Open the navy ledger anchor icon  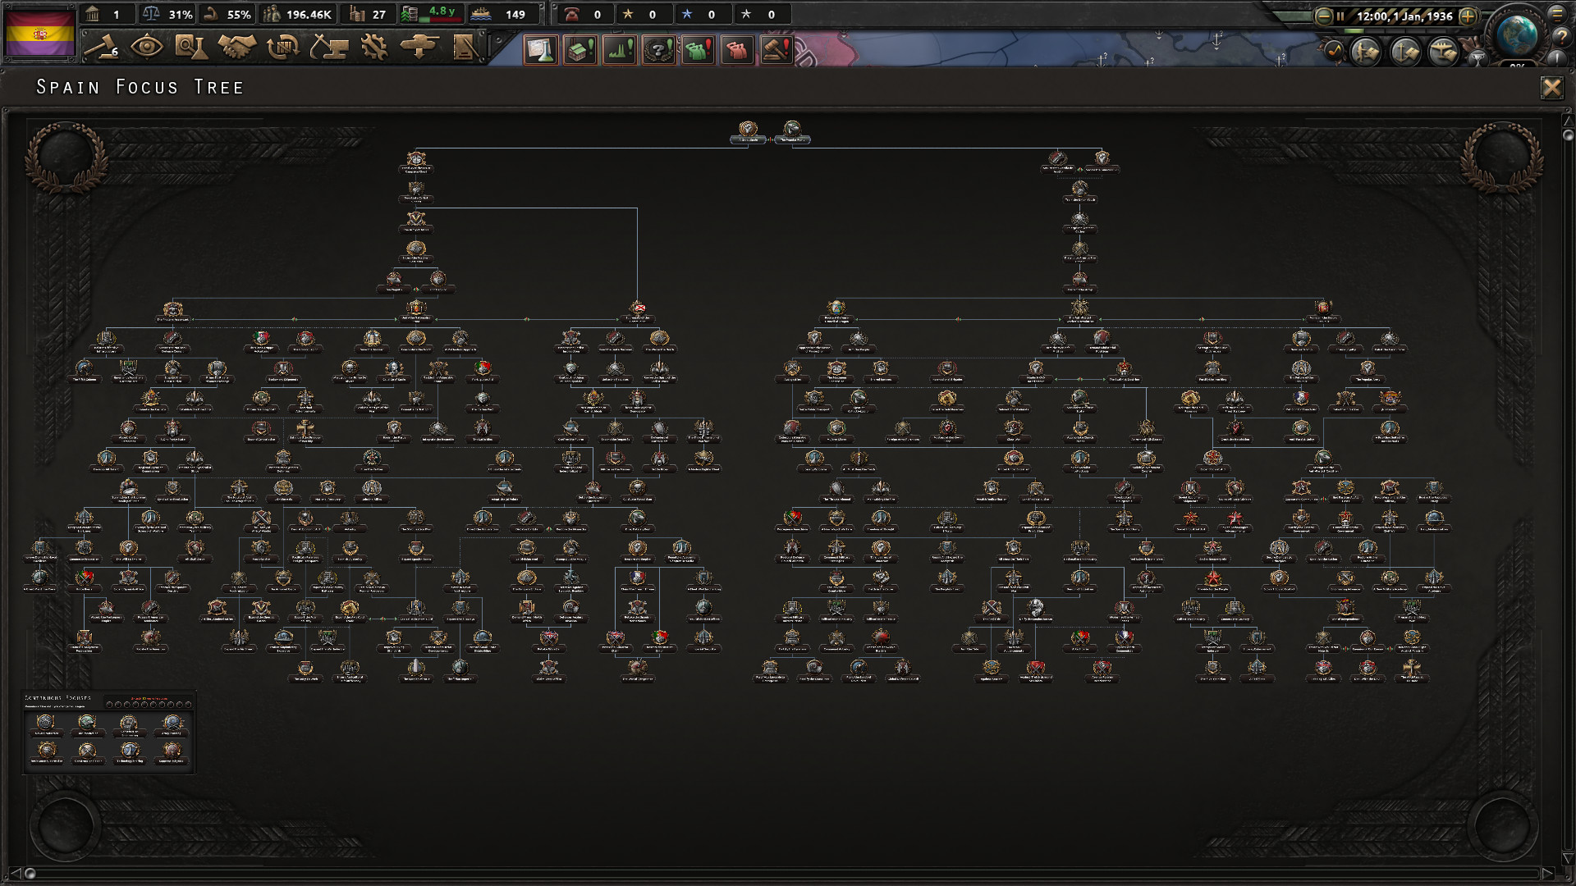click(1405, 53)
